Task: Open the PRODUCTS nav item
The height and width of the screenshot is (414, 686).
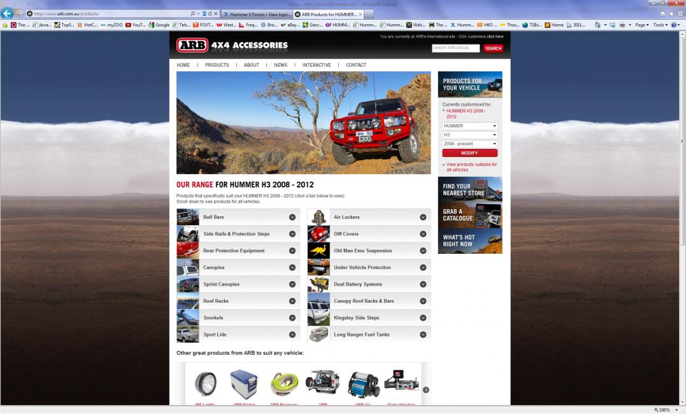Action: point(217,65)
